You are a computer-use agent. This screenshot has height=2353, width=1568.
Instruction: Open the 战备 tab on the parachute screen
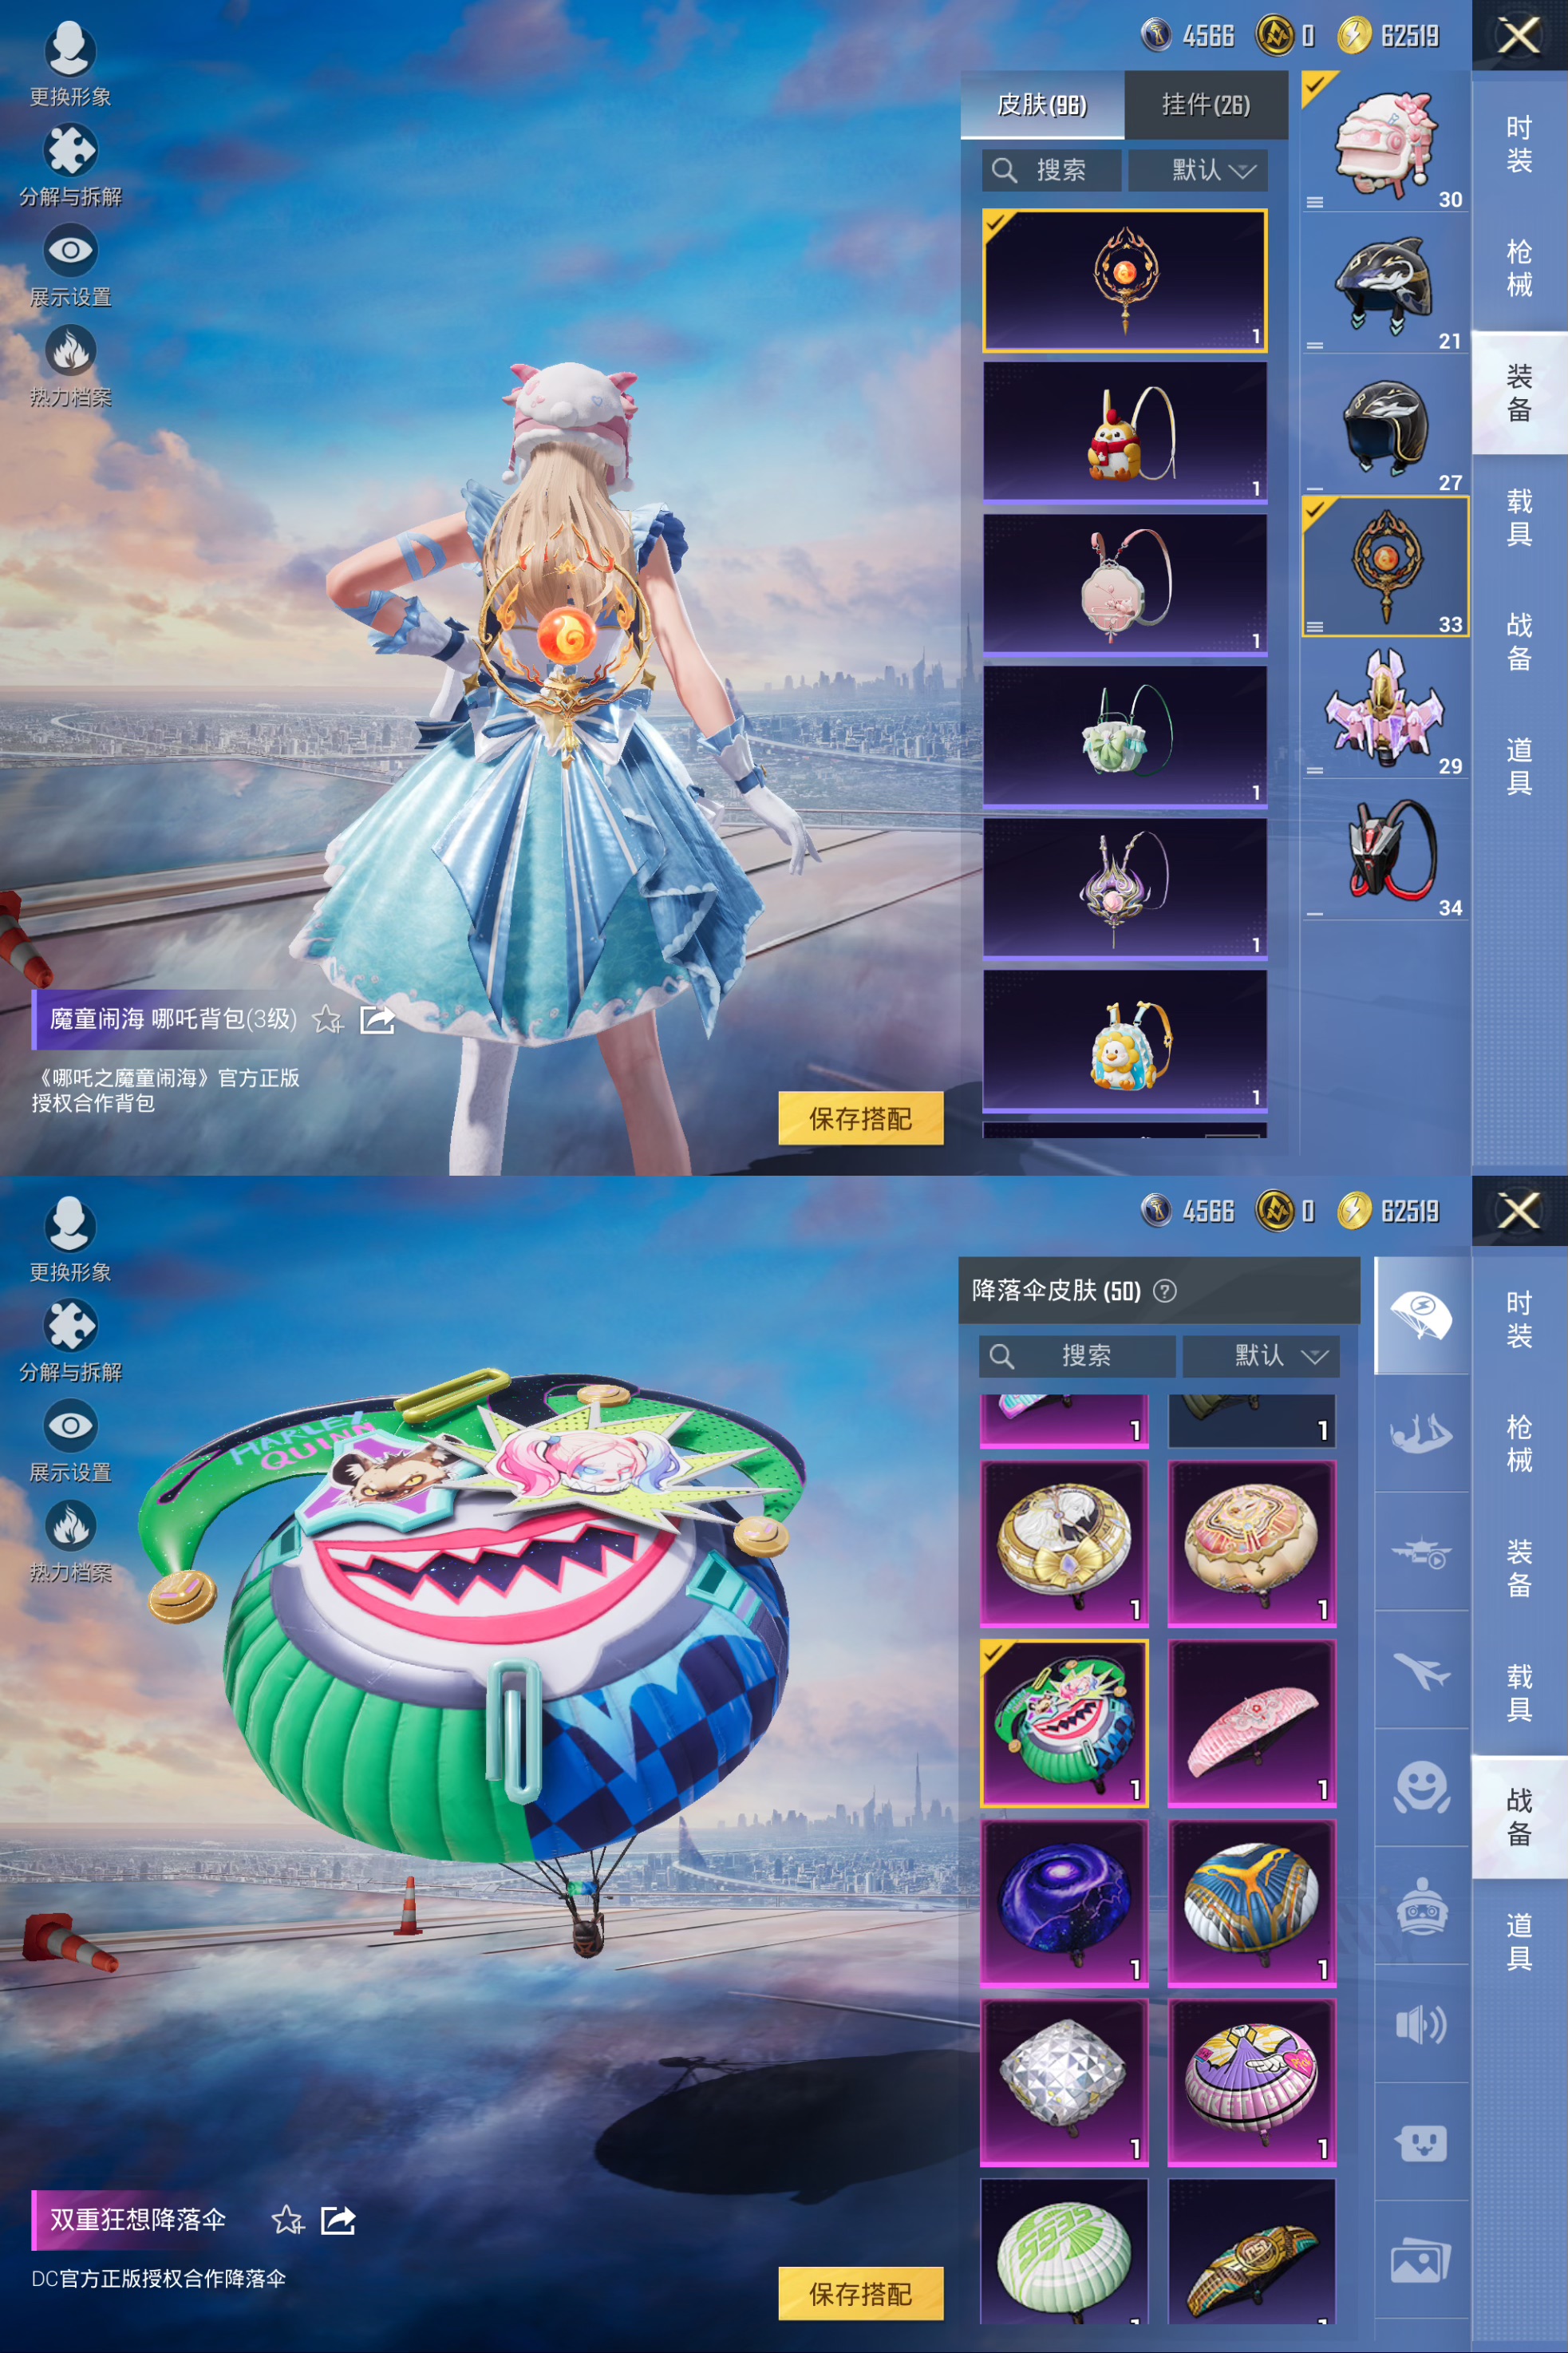click(1519, 1817)
